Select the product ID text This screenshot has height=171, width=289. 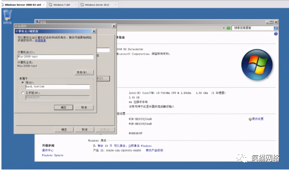tap(117, 150)
